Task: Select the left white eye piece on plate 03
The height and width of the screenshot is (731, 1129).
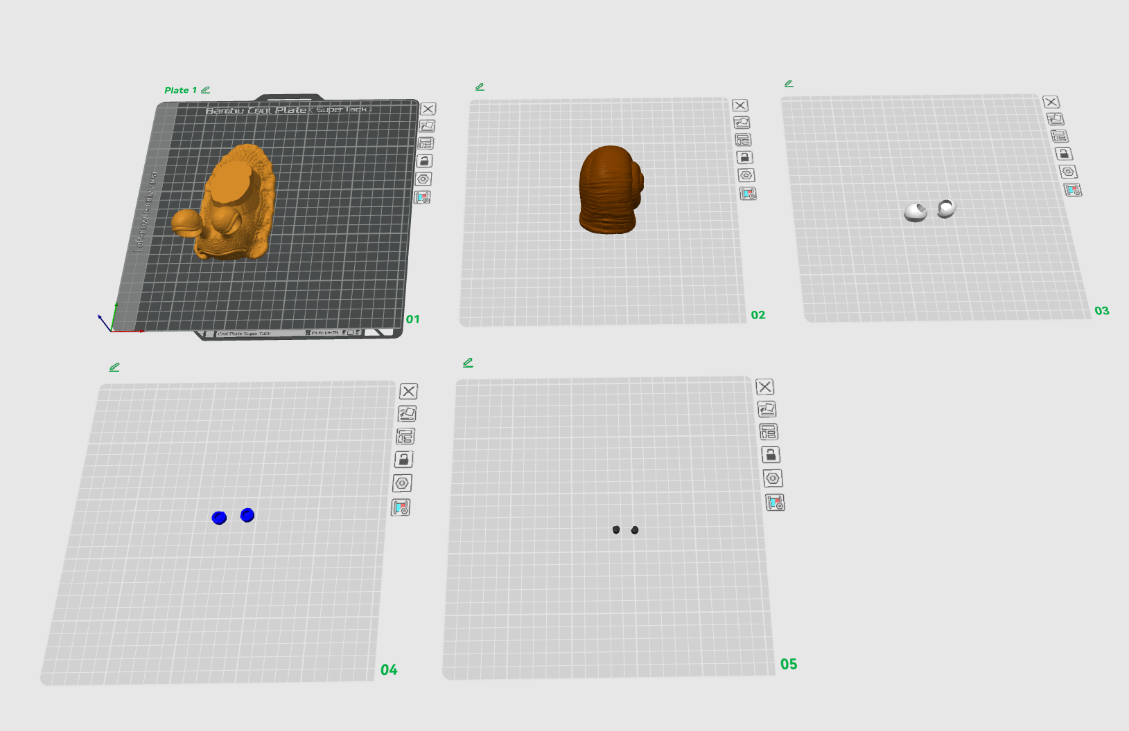Action: pyautogui.click(x=916, y=212)
